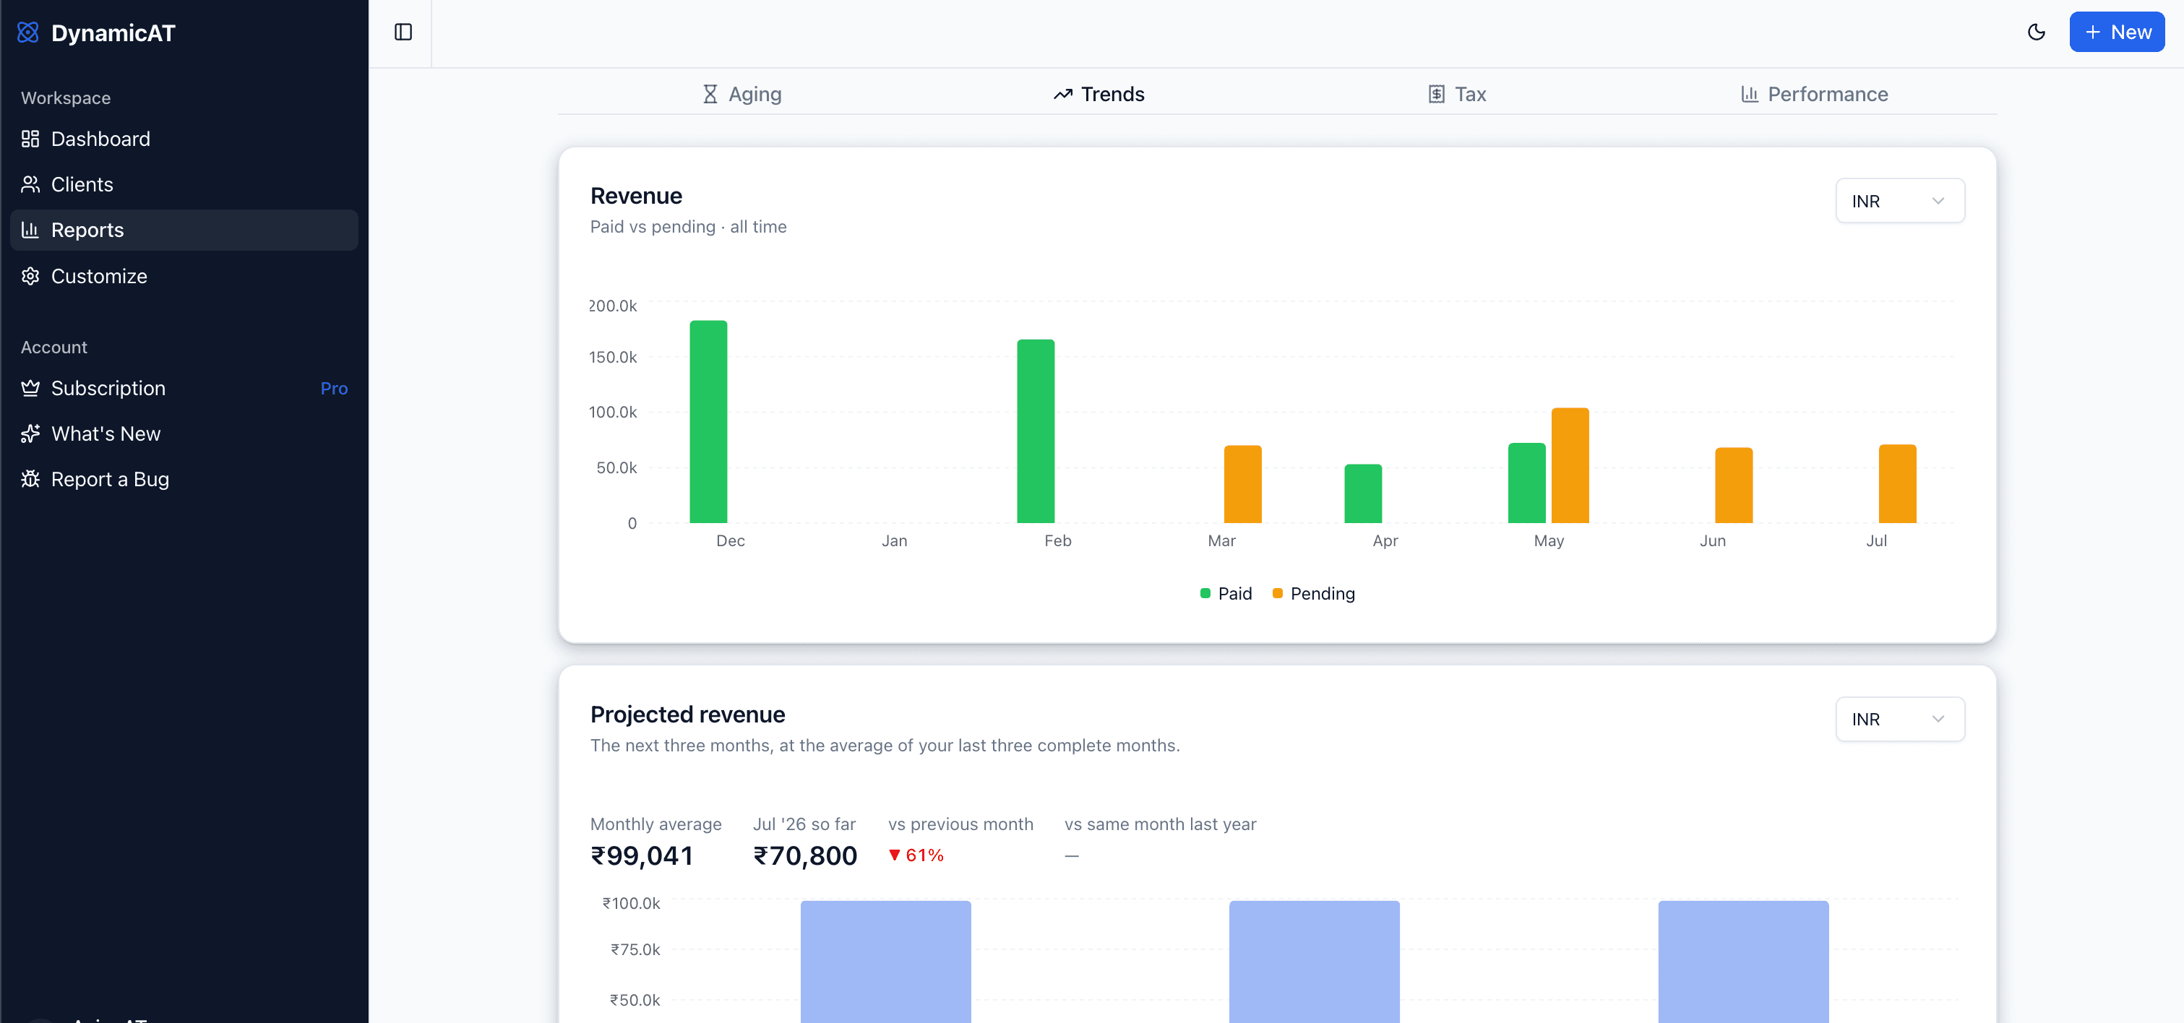Image resolution: width=2184 pixels, height=1023 pixels.
Task: Click the Jan axis label
Action: (x=893, y=540)
